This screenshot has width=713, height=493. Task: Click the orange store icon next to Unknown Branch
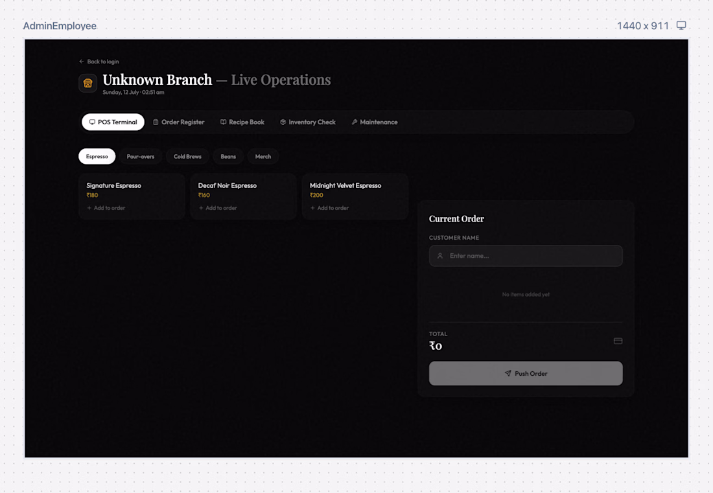tap(88, 83)
